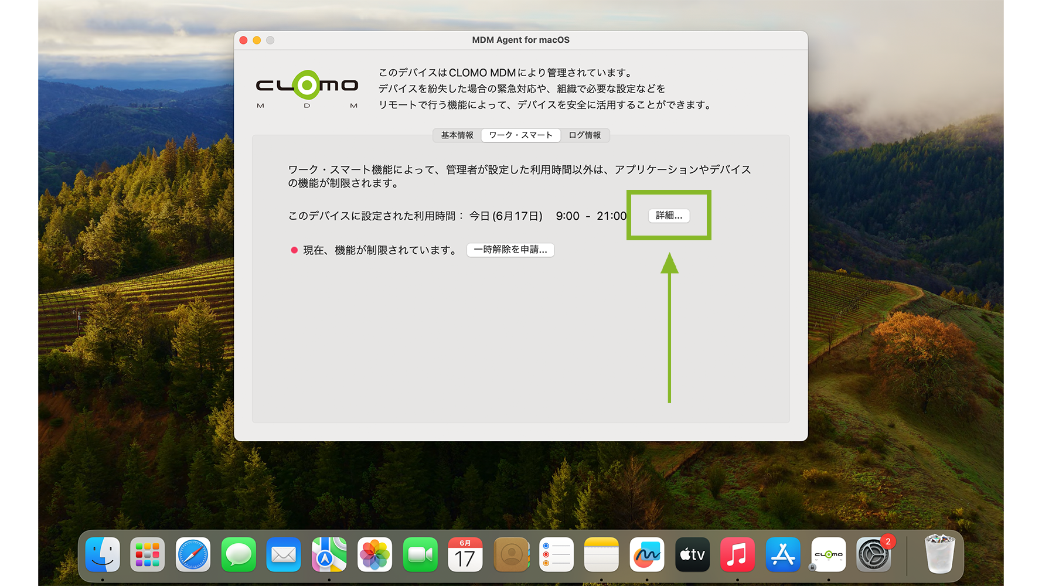Open the Mail app in the Dock
This screenshot has height=586, width=1042.
(x=284, y=554)
